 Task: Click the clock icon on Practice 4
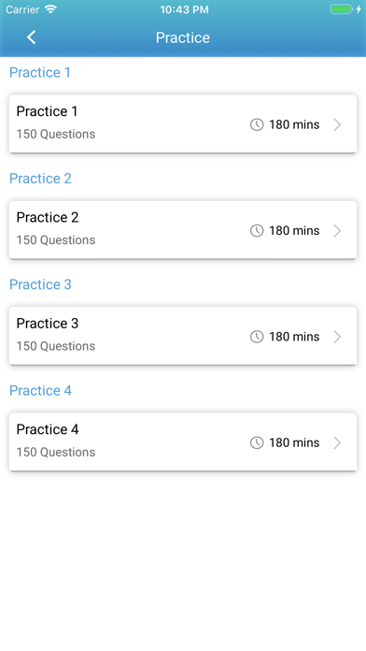pyautogui.click(x=257, y=442)
